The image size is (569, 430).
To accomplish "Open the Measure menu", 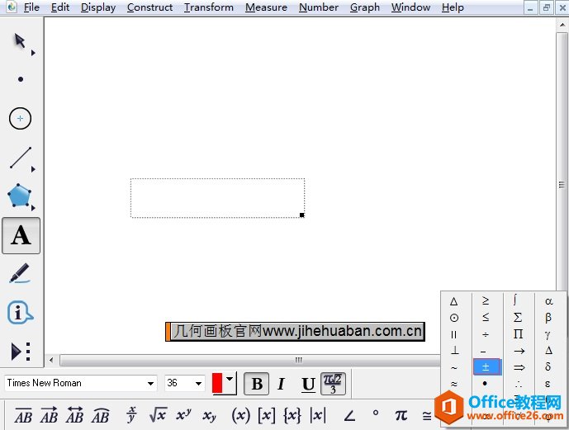I will (x=266, y=7).
